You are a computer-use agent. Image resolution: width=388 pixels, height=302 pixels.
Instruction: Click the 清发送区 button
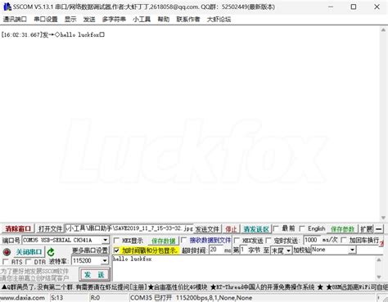[256, 229]
